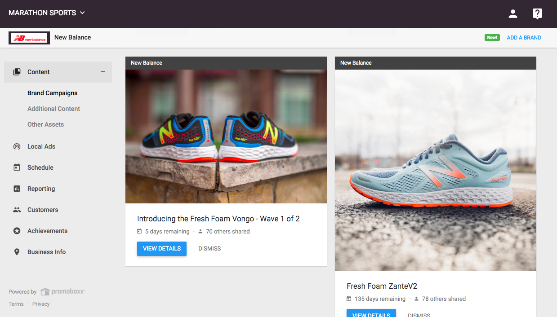The height and width of the screenshot is (317, 557).
Task: Open the help question mark icon
Action: point(537,14)
